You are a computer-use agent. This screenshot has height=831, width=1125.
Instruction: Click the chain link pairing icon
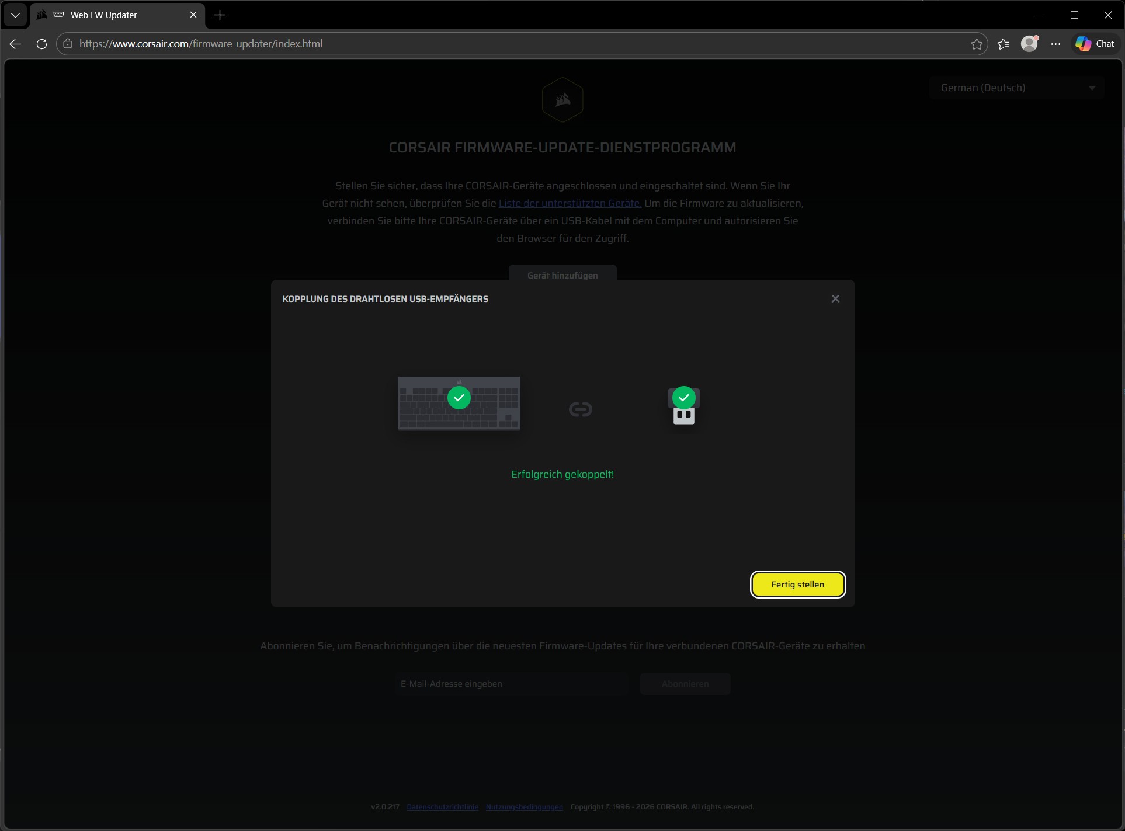pos(580,409)
